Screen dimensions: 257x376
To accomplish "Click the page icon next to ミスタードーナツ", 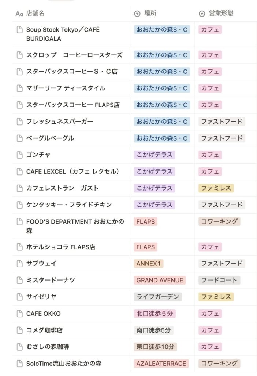I will (x=20, y=280).
